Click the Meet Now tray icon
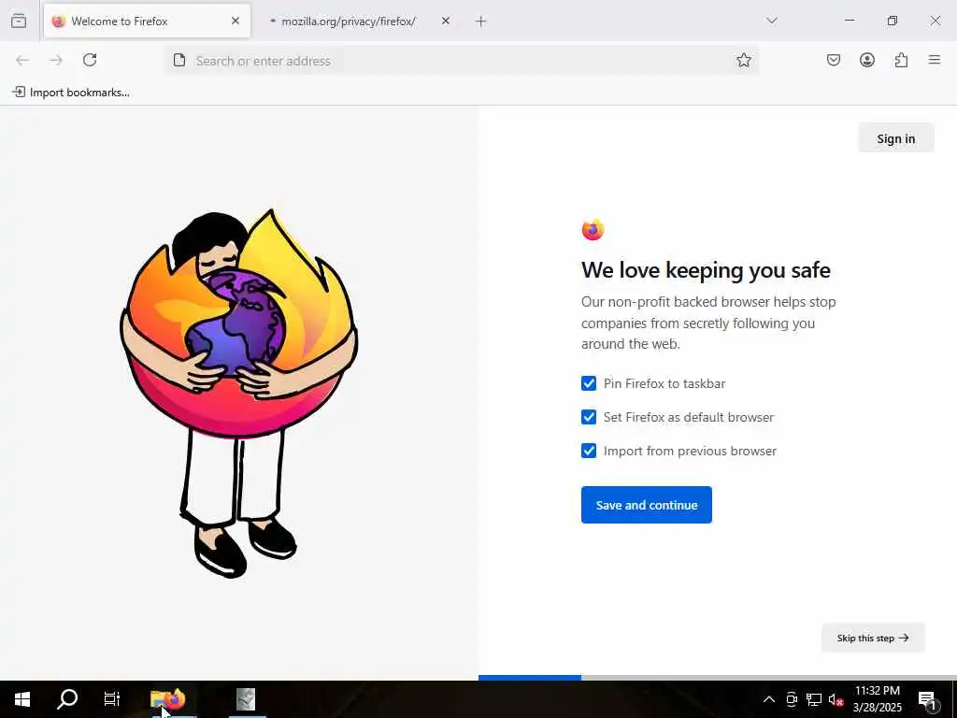The width and height of the screenshot is (957, 718). [x=792, y=699]
